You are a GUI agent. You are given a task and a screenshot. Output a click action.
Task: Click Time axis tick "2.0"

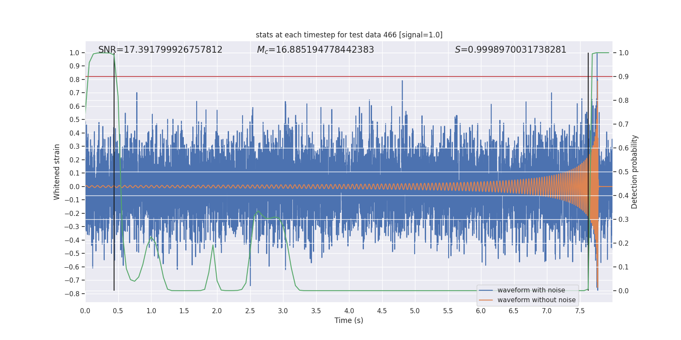click(217, 311)
